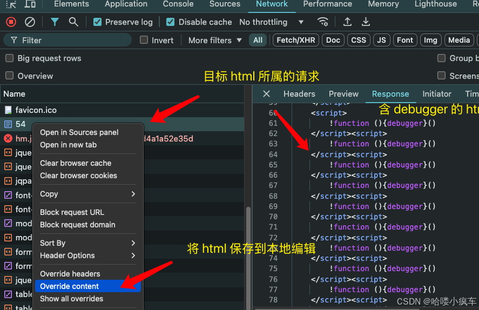Viewport: 479px width, 310px height.
Task: Switch to the Application tab
Action: 126,4
